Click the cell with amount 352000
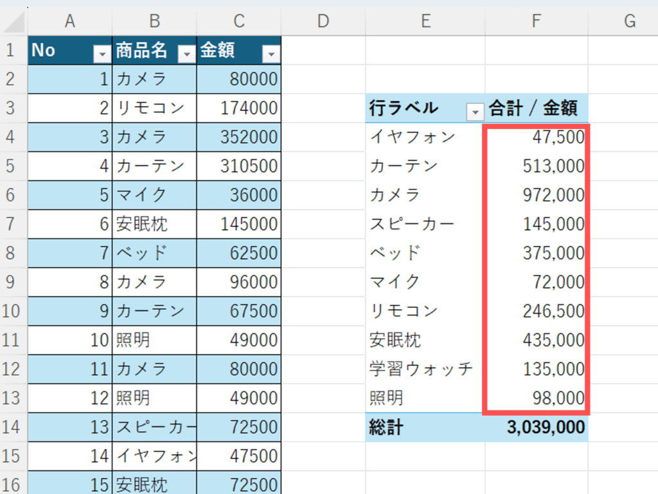This screenshot has height=494, width=658. tap(239, 137)
